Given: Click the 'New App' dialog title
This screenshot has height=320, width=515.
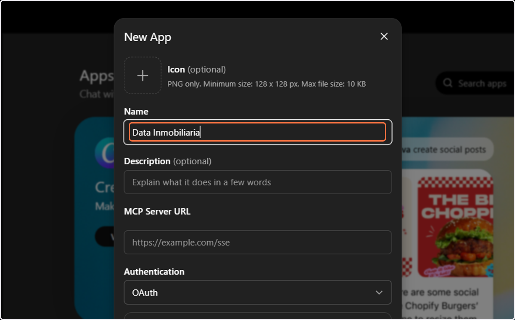Looking at the screenshot, I should pos(148,37).
